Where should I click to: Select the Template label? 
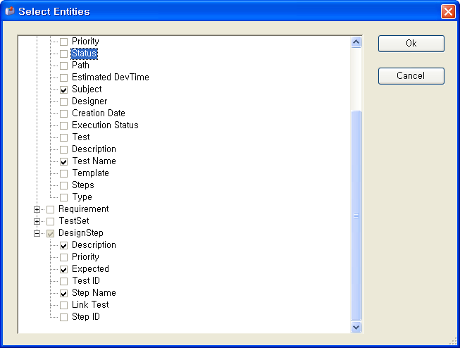(x=90, y=173)
